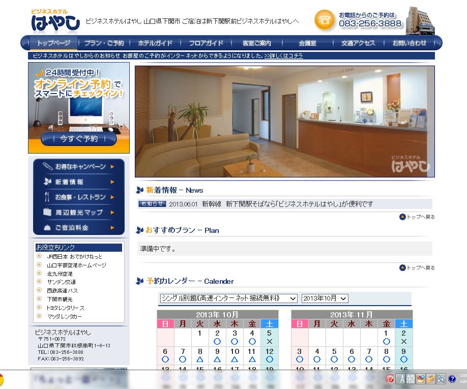
Task: Open the 会議室 navigation tab
Action: [x=307, y=43]
